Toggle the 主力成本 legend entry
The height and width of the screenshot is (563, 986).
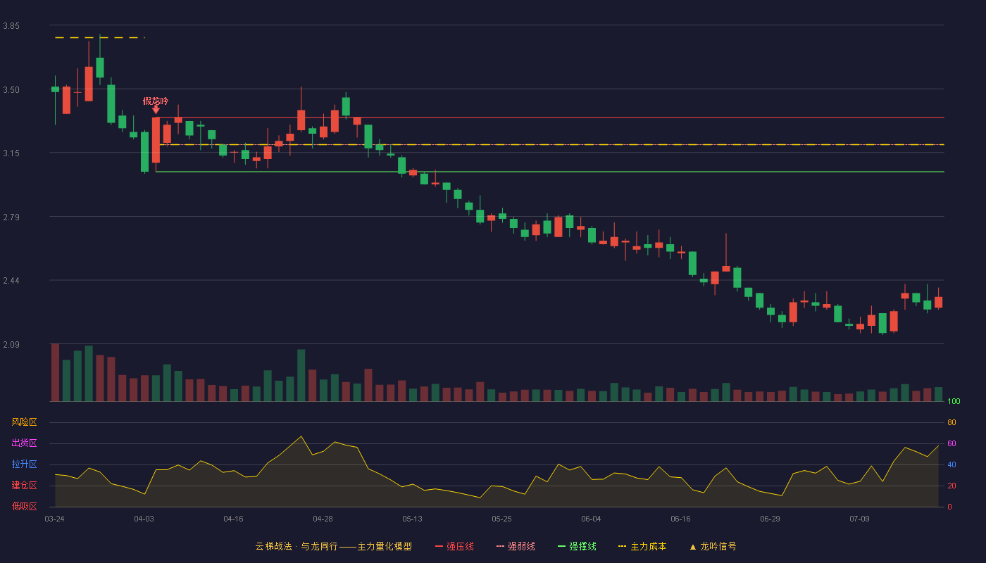tap(642, 546)
